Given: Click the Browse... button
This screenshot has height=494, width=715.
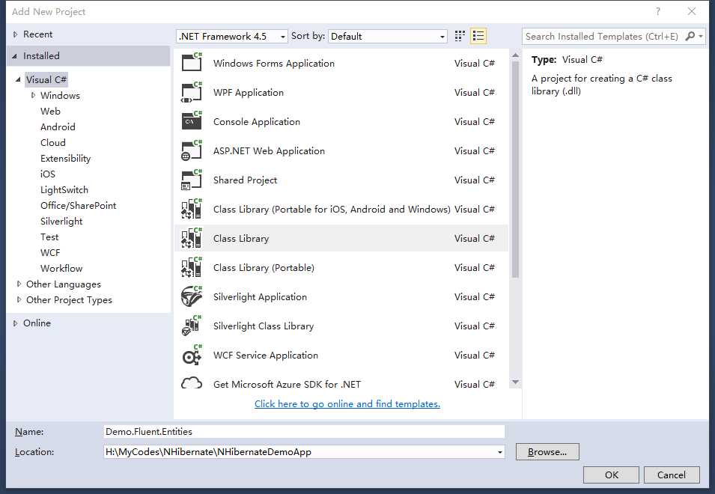Looking at the screenshot, I should point(547,451).
